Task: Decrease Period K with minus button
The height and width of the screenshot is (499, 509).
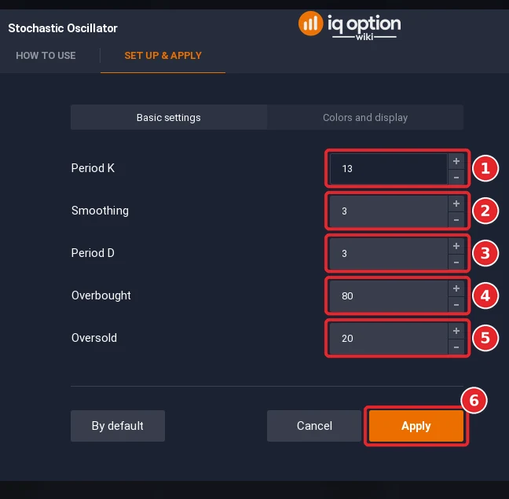Action: [x=456, y=178]
